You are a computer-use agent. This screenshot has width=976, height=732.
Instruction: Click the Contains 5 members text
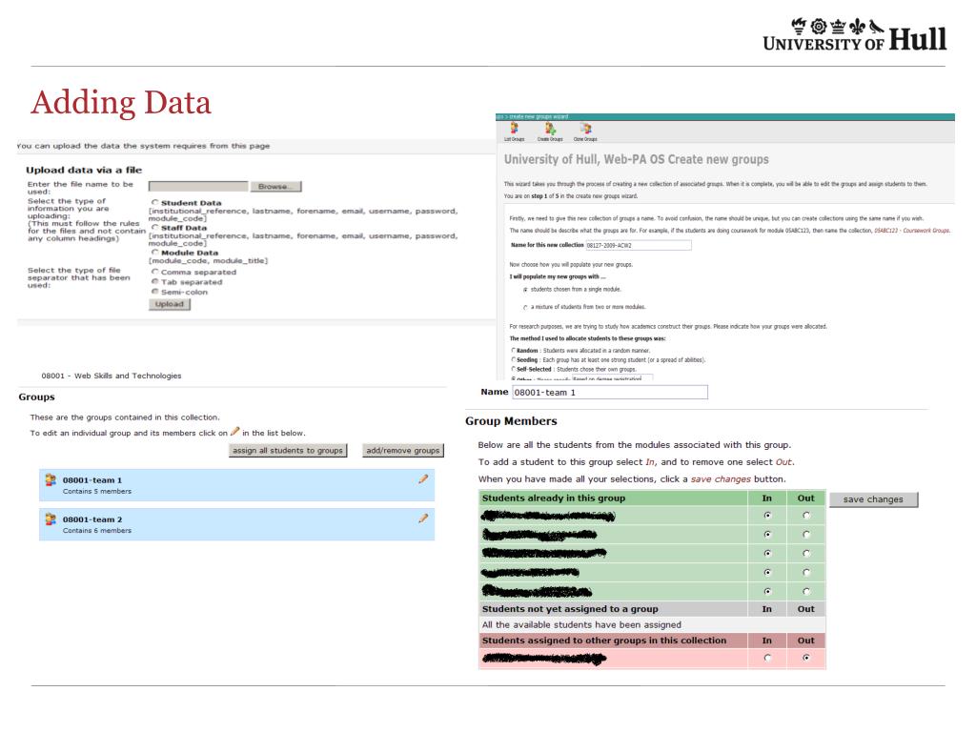[97, 491]
